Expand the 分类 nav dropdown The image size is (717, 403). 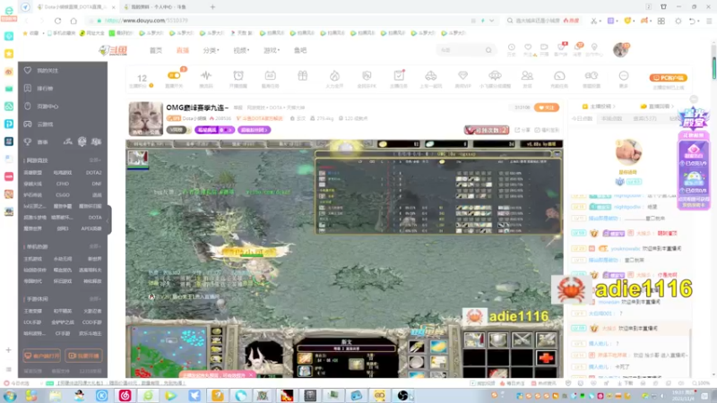(211, 50)
